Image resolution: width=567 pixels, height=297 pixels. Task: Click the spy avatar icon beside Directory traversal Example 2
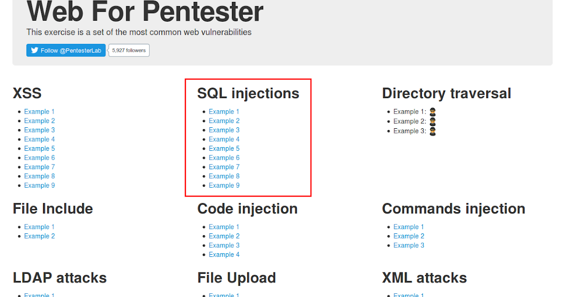pos(433,121)
